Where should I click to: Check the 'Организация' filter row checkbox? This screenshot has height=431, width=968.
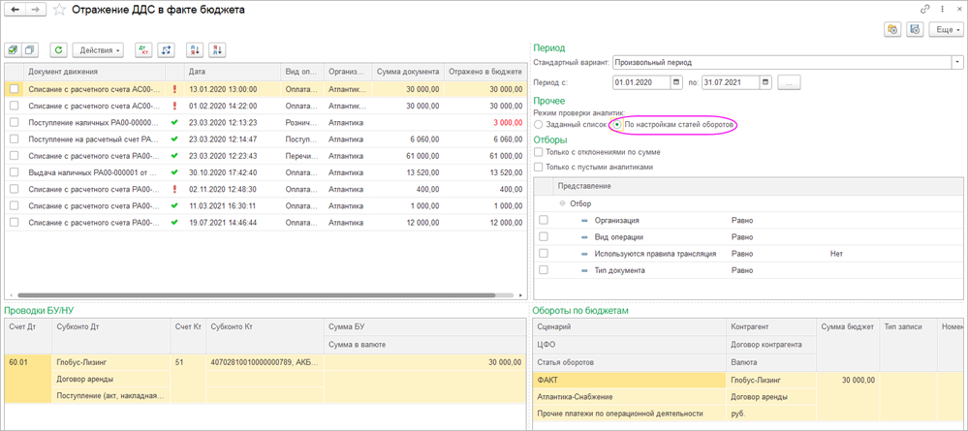click(x=544, y=220)
